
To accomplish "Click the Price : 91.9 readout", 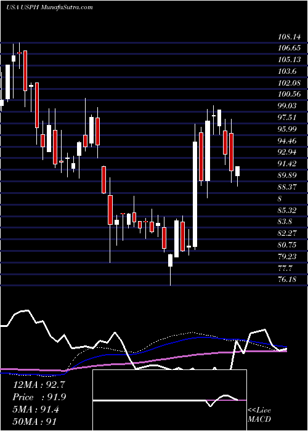I will coord(39,397).
